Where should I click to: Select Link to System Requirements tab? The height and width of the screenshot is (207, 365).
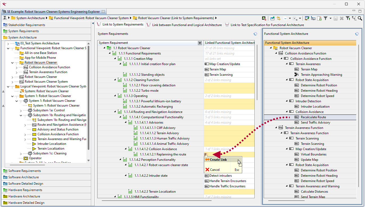coord(120,24)
